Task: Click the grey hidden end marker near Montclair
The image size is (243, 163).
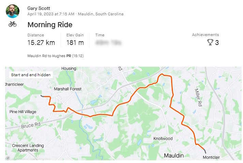Action: [205, 151]
